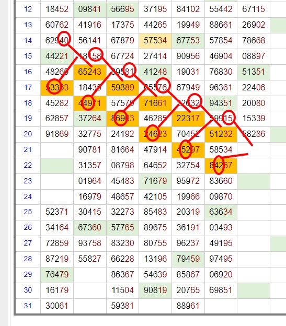
Task: Click cell 90819 in row 30
Action: coord(155,290)
